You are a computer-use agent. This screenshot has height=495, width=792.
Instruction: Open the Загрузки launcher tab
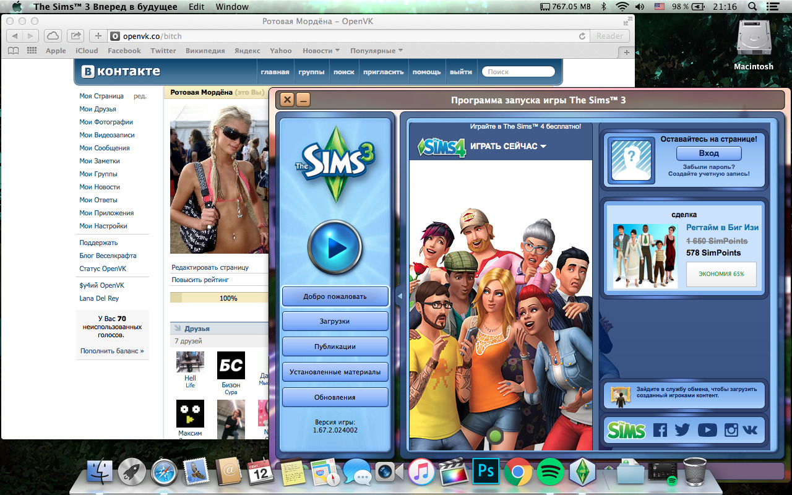coord(335,322)
